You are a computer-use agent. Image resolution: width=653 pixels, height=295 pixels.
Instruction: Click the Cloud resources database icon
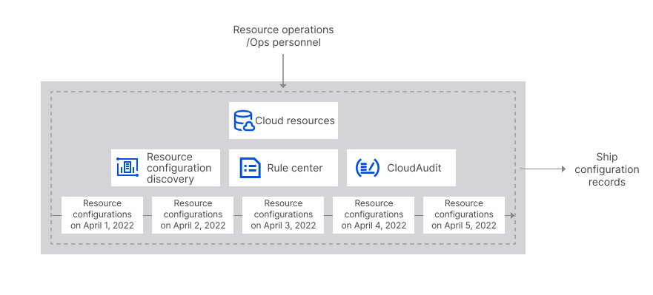coord(244,121)
